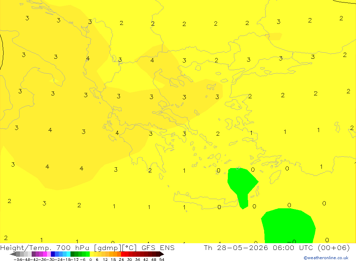The height and width of the screenshot is (261, 356).
Task: Pick the bright red swatch in the legend
Action: point(123,254)
